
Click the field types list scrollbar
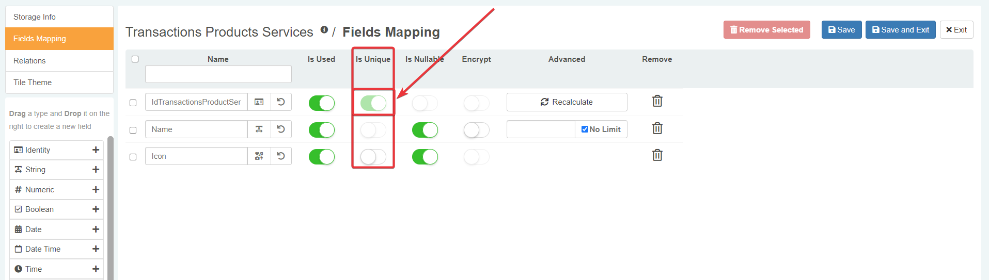[110, 206]
